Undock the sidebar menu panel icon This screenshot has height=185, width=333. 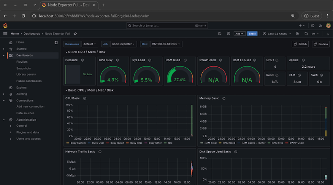click(x=56, y=42)
